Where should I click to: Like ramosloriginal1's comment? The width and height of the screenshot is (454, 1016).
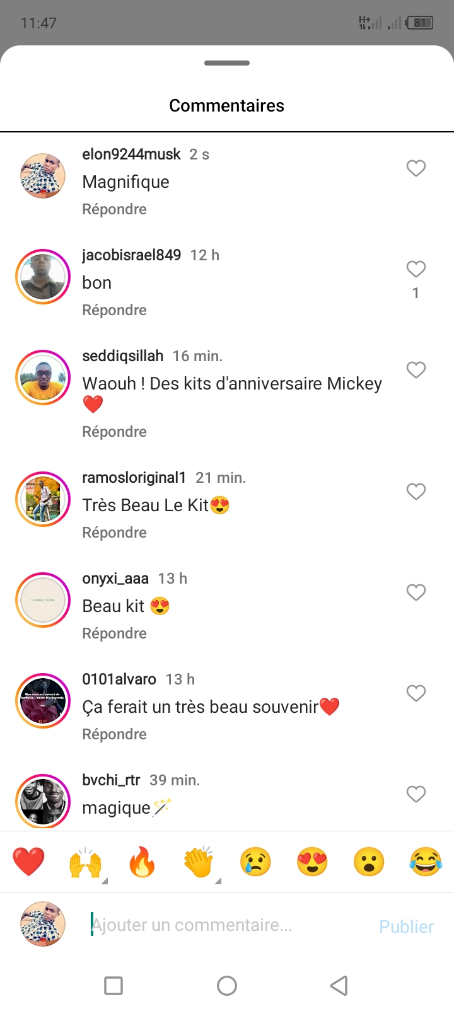(x=416, y=492)
